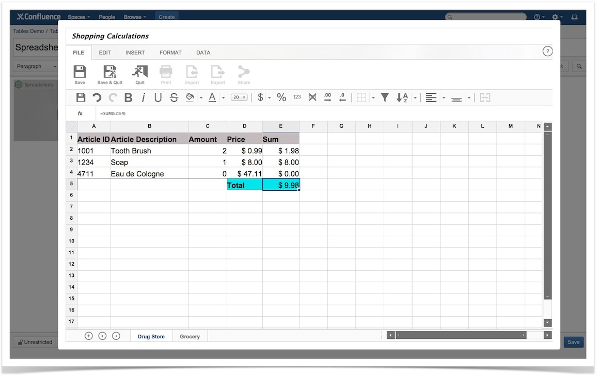
Task: Decrease decimal places (.0 icon)
Action: point(343,97)
